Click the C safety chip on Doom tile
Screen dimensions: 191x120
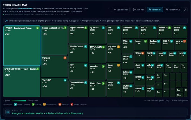[118, 65]
